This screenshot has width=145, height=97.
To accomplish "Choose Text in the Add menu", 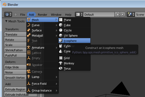I will [x=43, y=41].
